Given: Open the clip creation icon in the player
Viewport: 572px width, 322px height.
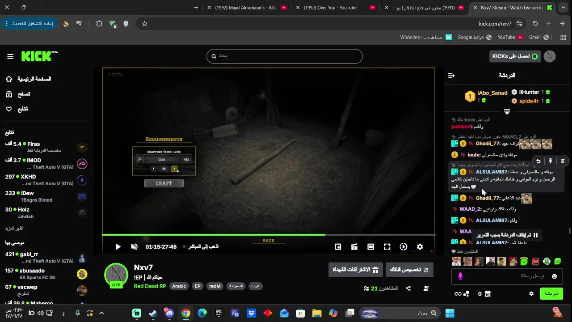Looking at the screenshot, I should click(354, 247).
